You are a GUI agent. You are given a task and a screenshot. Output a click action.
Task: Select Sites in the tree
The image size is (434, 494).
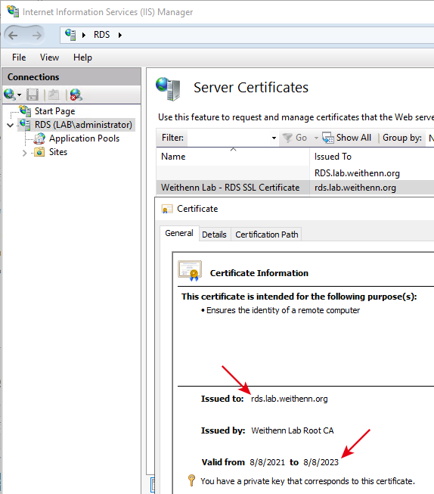click(x=58, y=152)
